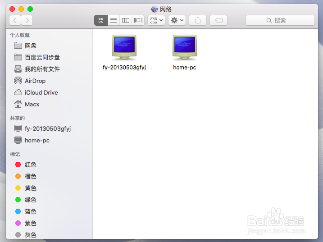
Task: Open the arrange items dropdown
Action: 156,20
